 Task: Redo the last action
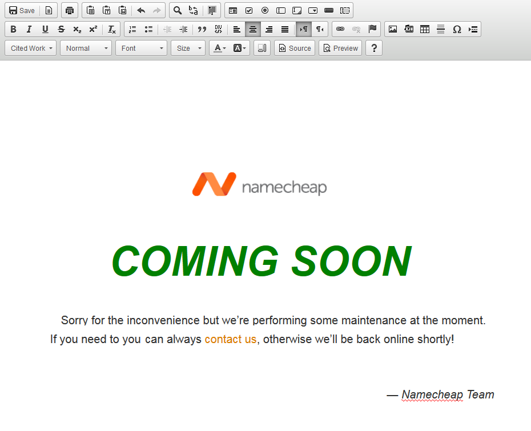(157, 10)
